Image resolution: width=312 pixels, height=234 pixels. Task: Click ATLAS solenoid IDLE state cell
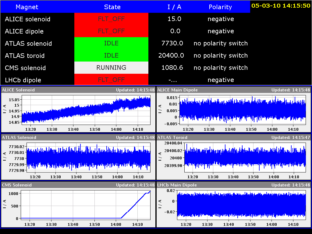(111, 43)
